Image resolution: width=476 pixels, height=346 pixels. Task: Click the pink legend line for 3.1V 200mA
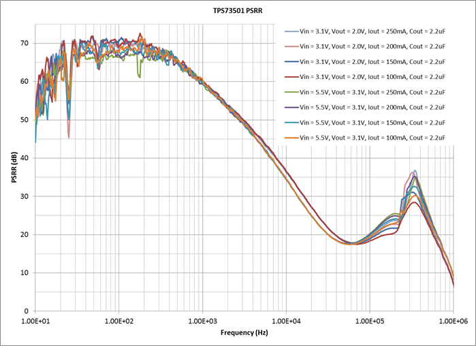[x=291, y=46]
